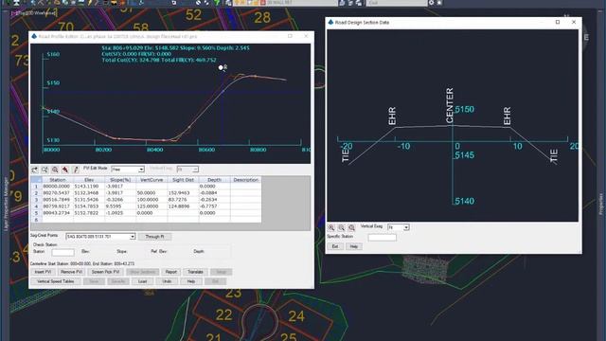Click the pencil icon in Profile Editor toolbar
Image resolution: width=606 pixels, height=341 pixels.
pos(76,170)
